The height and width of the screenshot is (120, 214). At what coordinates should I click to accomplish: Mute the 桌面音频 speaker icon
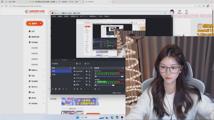pos(96,85)
